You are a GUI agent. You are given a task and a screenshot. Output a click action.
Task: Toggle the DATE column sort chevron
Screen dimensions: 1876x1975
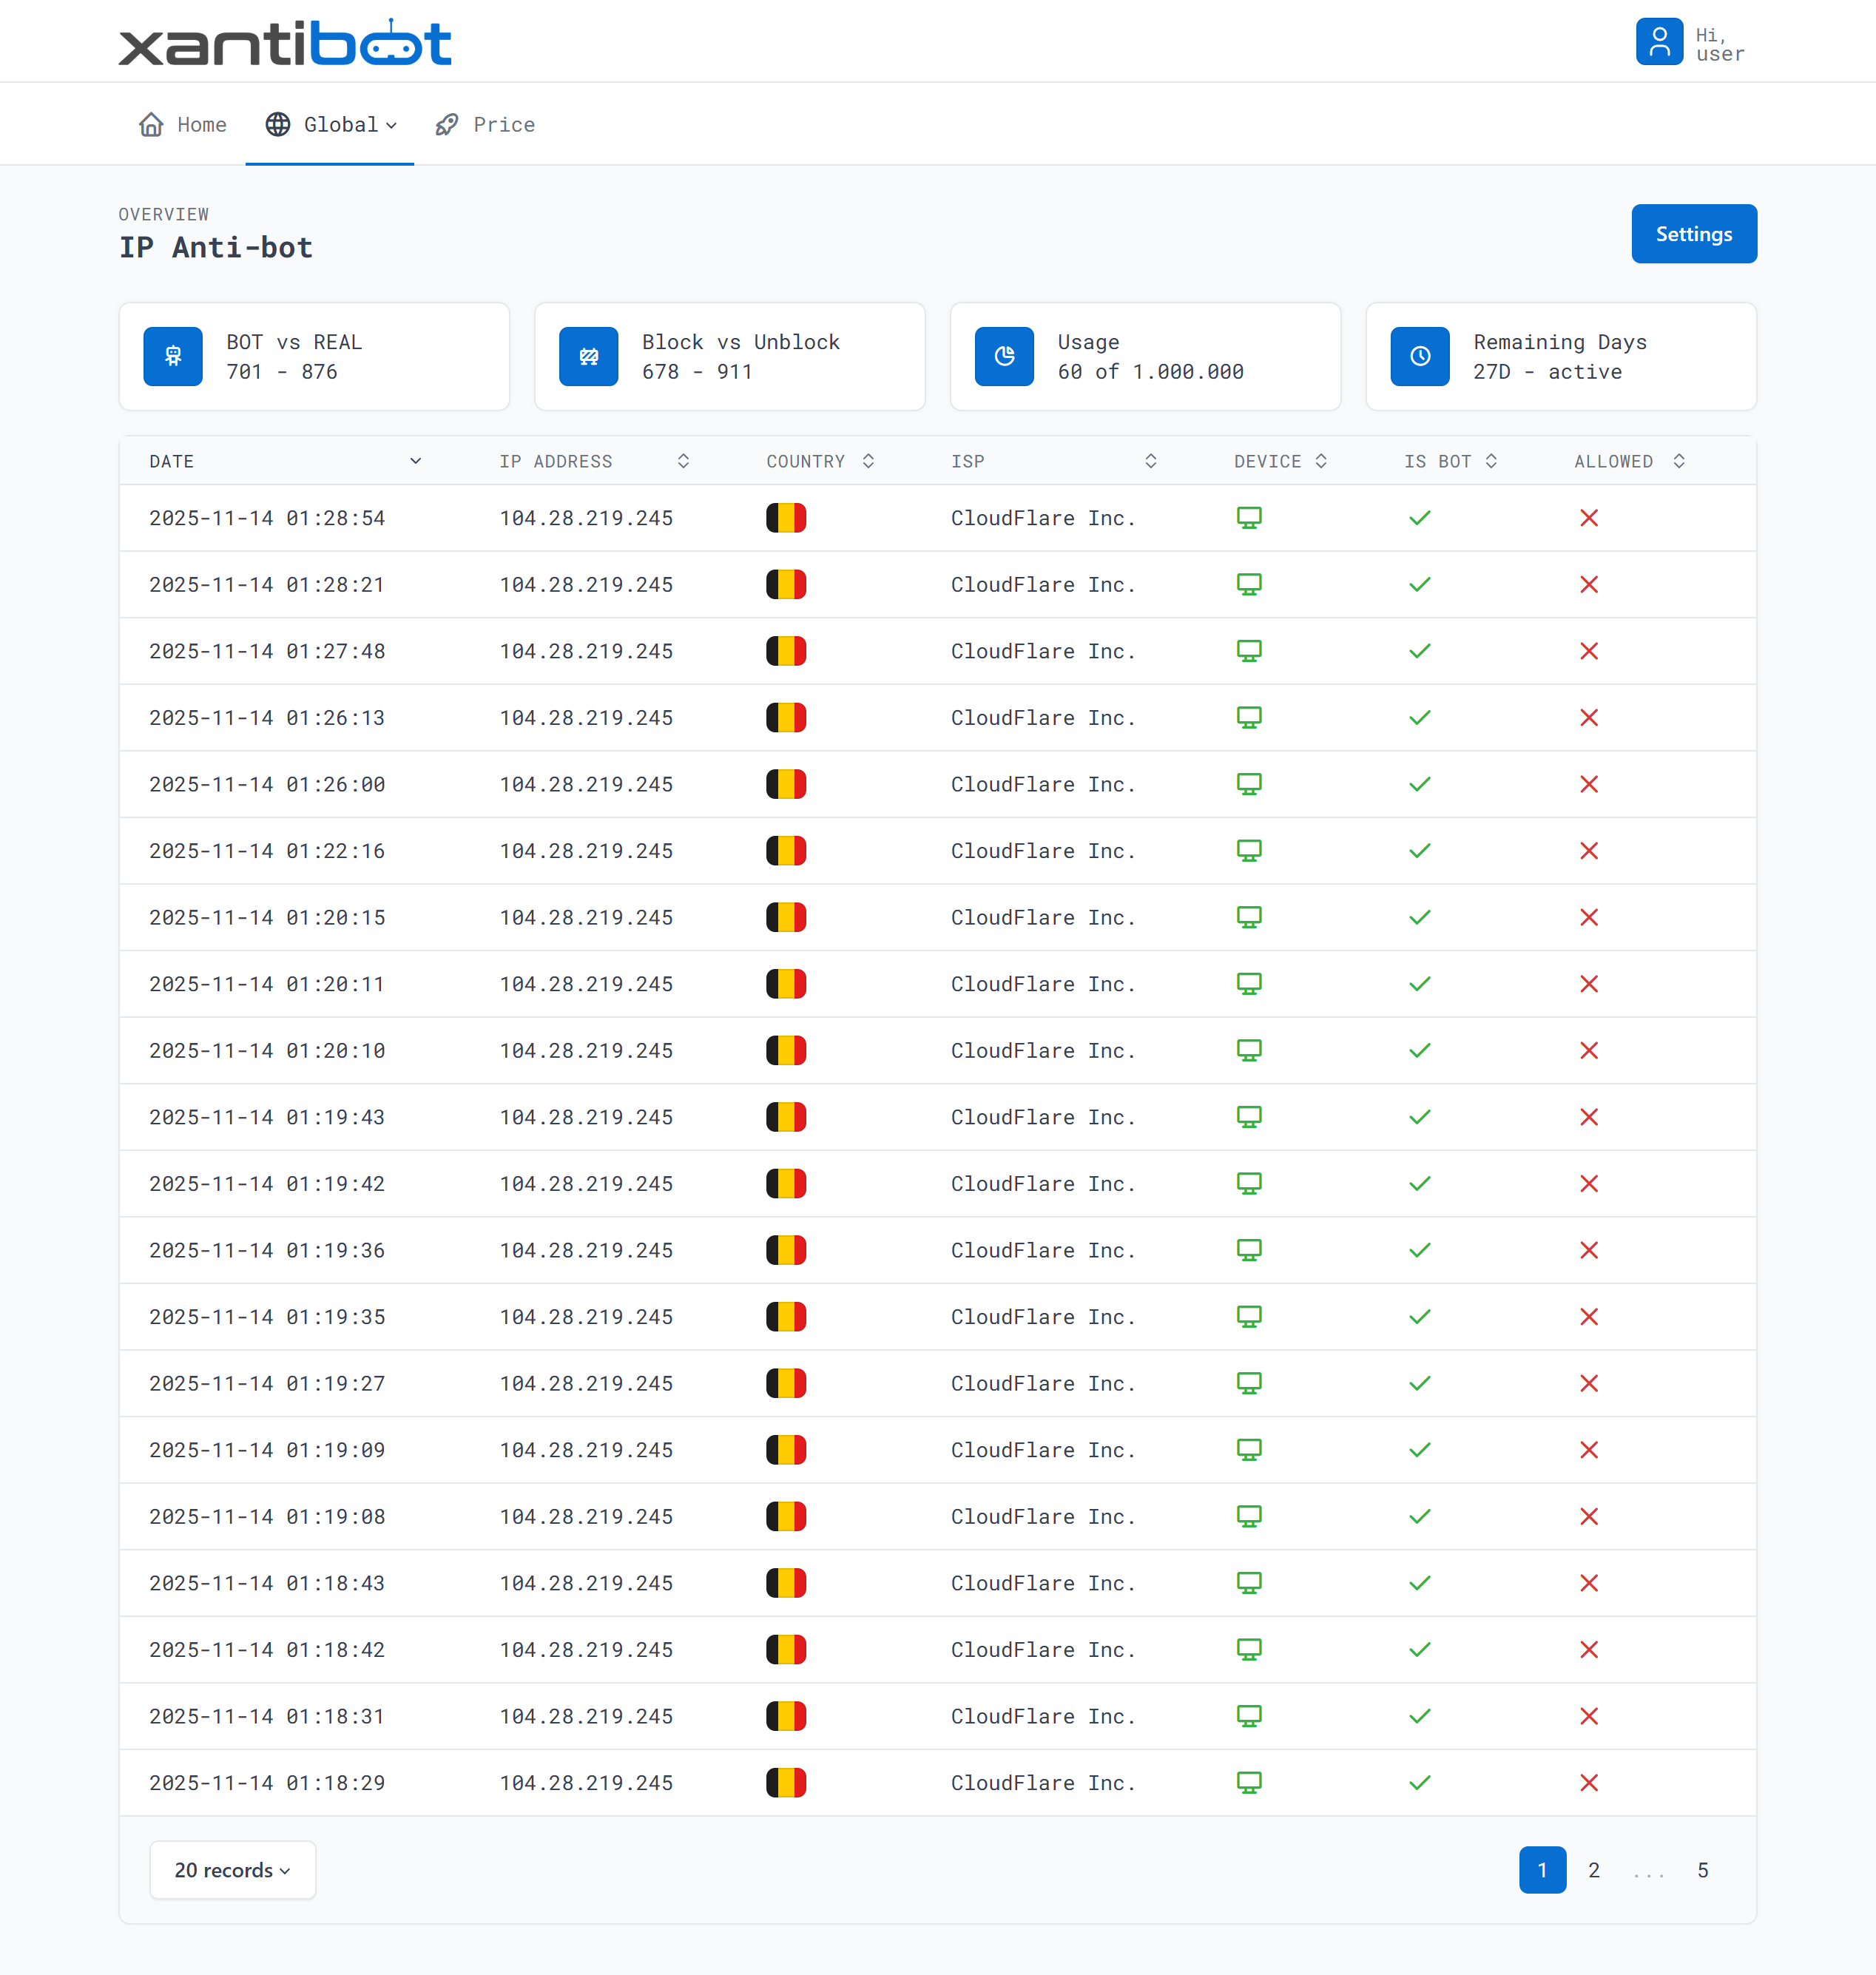point(415,461)
